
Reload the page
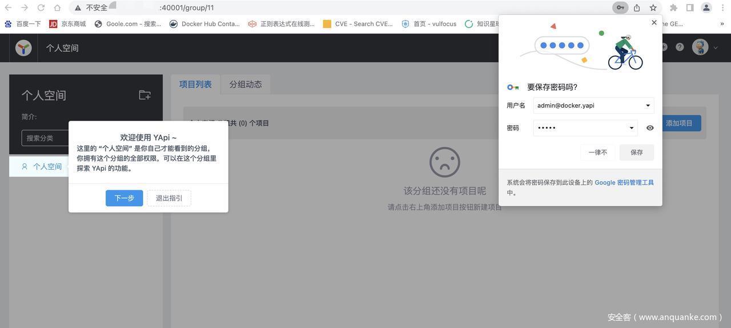tap(41, 8)
